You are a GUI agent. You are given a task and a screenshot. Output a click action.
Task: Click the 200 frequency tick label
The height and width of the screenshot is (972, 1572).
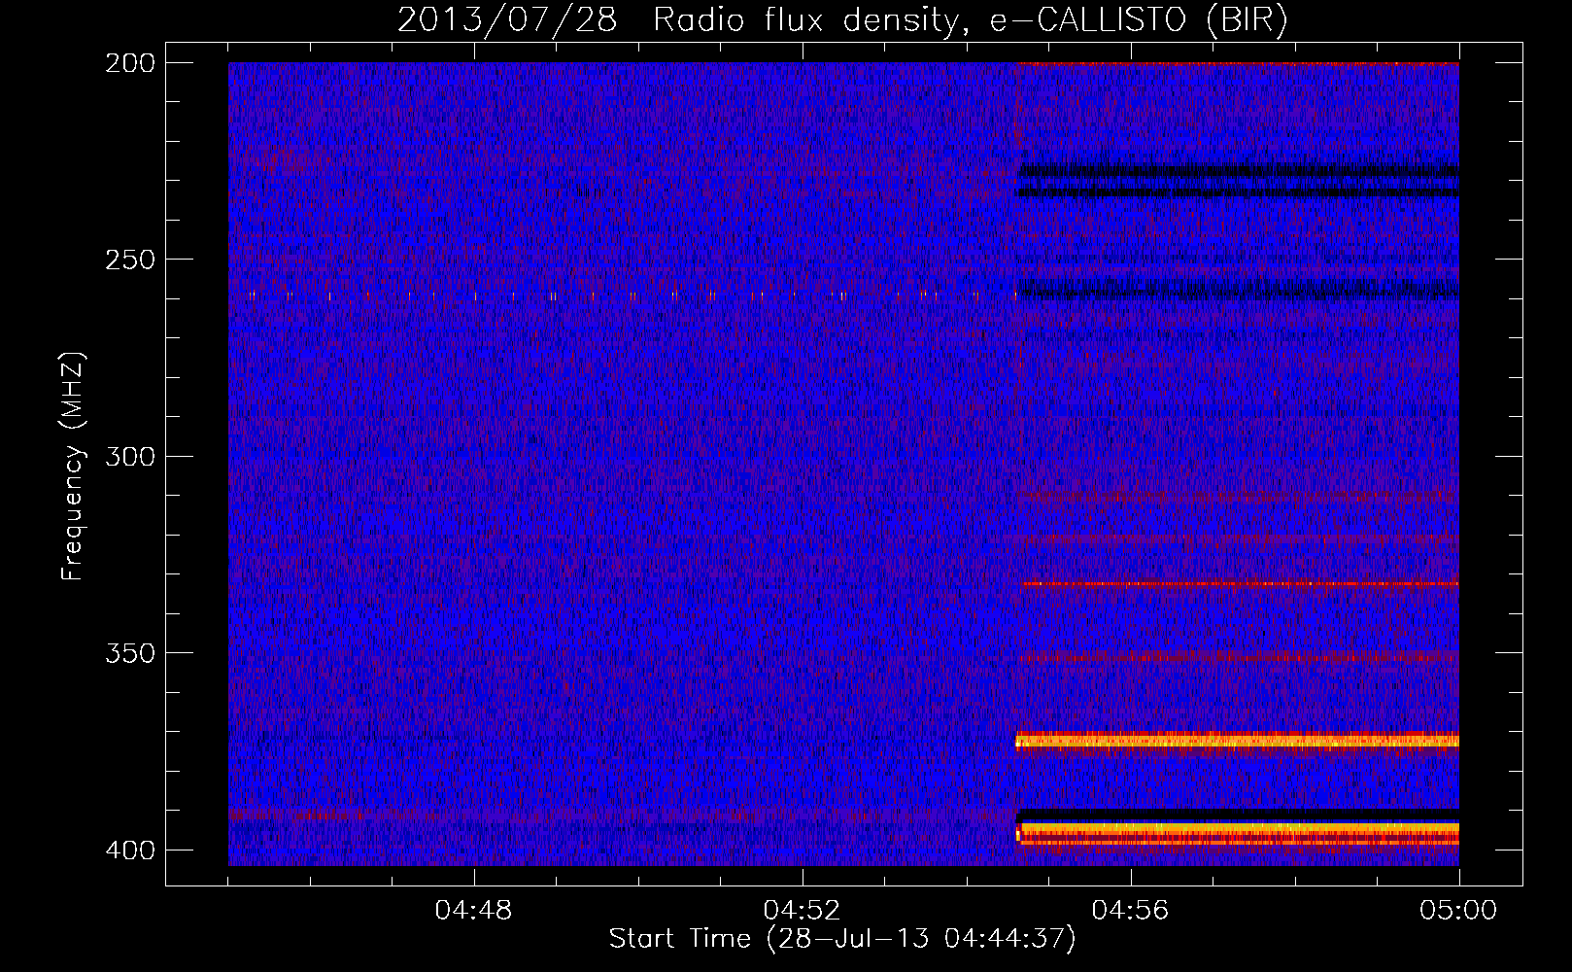point(130,63)
